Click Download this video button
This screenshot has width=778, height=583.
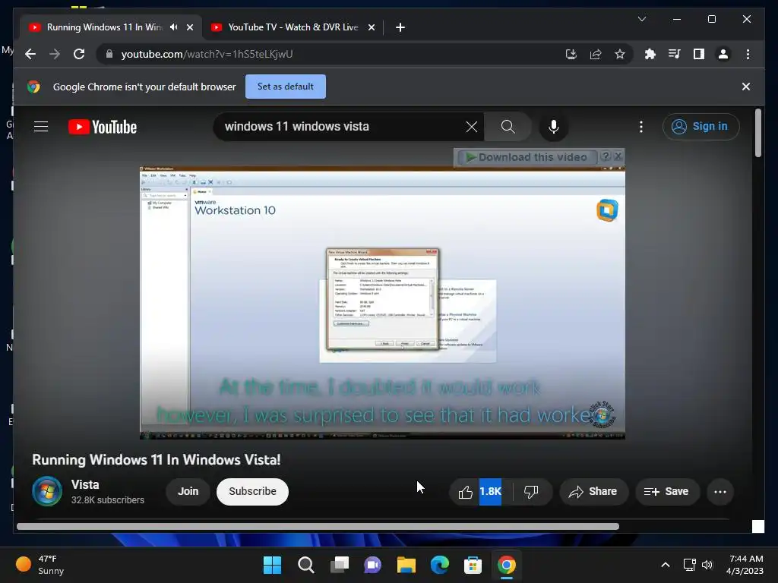(527, 157)
